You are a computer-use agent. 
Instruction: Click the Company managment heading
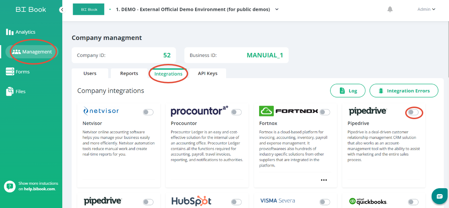tap(107, 38)
